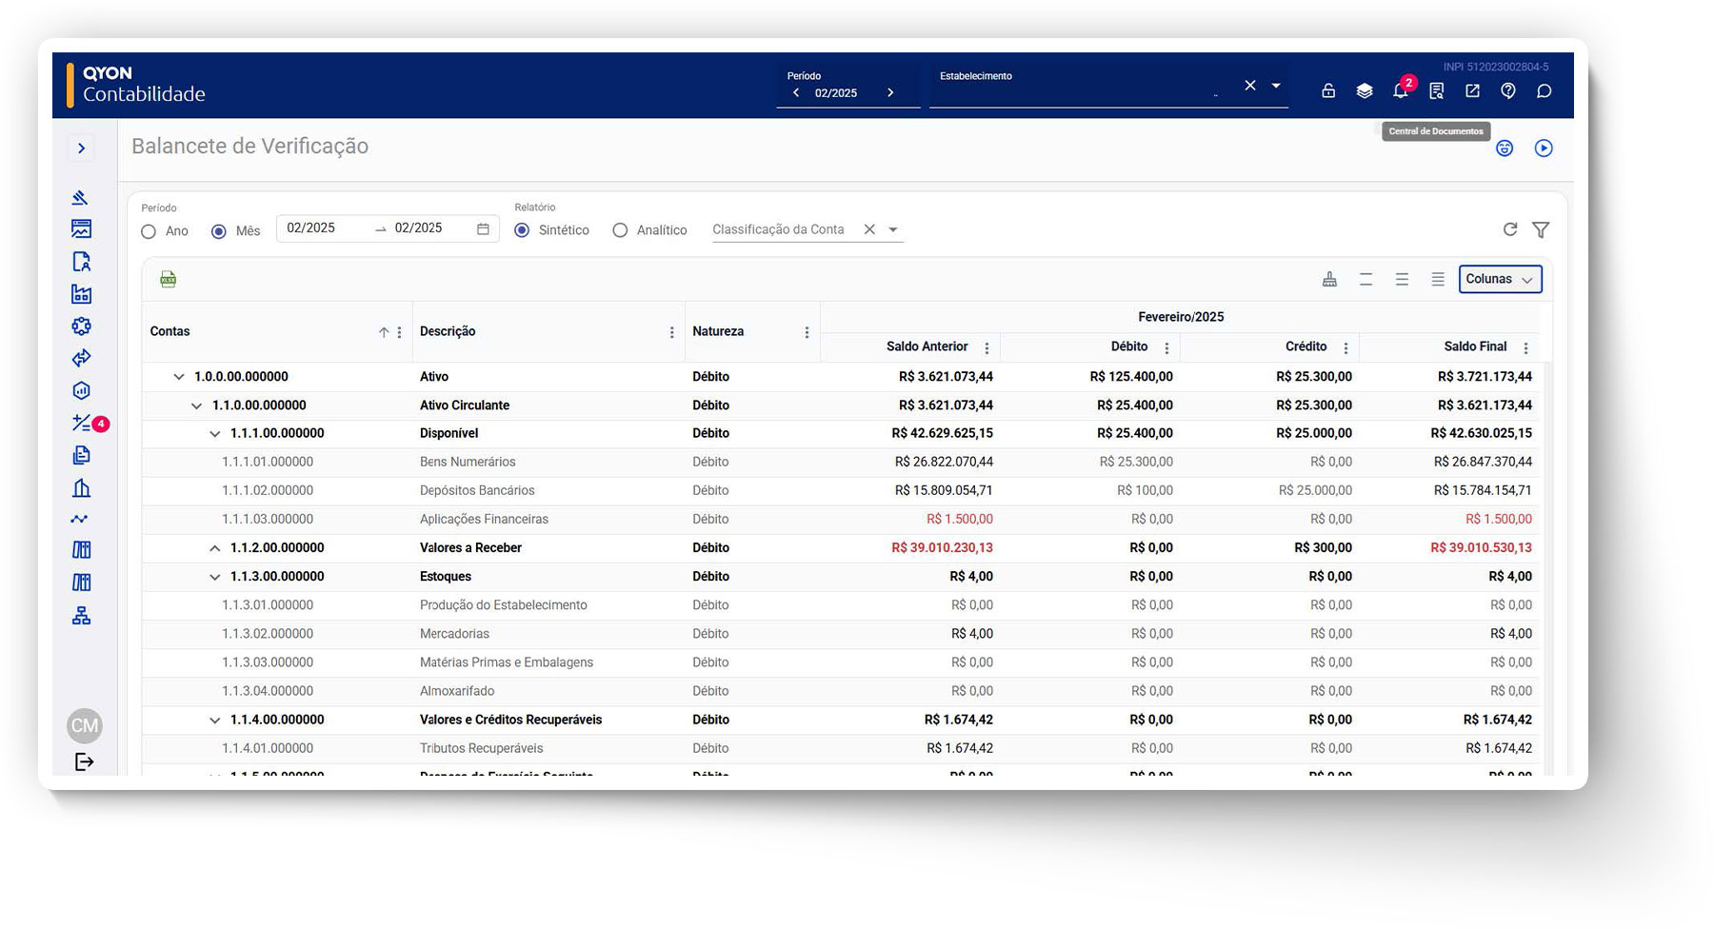Choose the Sintético report radio
This screenshot has height=929, width=1714.
pyautogui.click(x=522, y=230)
